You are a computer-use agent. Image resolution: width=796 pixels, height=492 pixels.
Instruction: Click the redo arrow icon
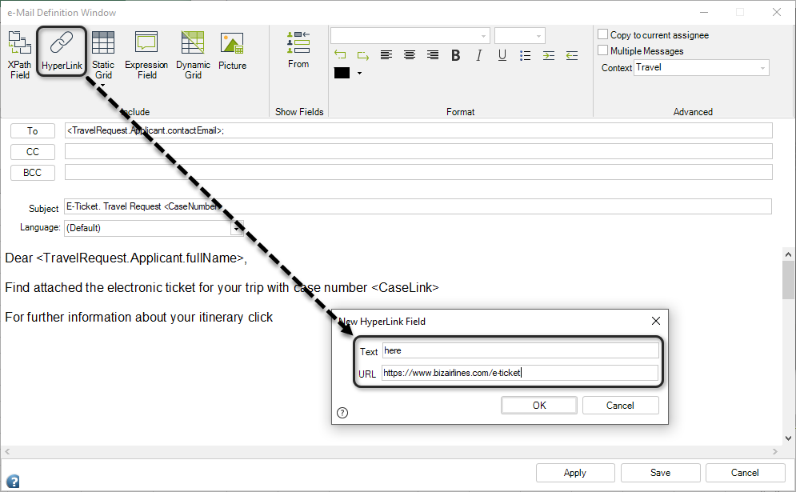[363, 55]
